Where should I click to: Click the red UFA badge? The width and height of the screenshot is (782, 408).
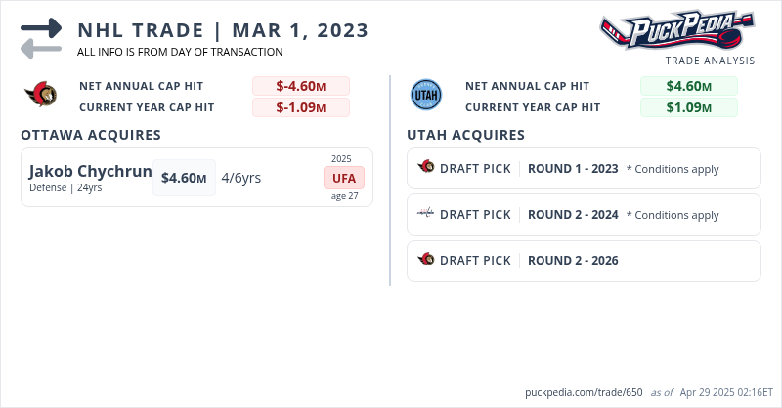[344, 178]
